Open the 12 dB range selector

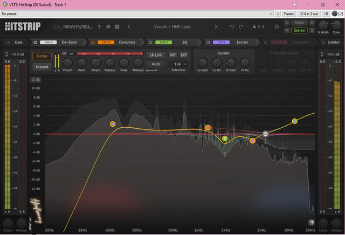[x=36, y=80]
